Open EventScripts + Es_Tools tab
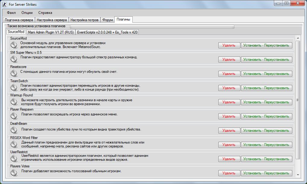Image resolution: width=307 pixels, height=184 pixels. coord(107,32)
